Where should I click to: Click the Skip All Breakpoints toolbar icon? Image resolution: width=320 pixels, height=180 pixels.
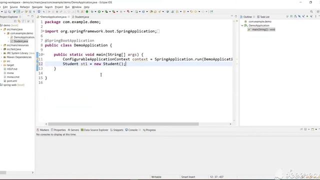coord(43,11)
